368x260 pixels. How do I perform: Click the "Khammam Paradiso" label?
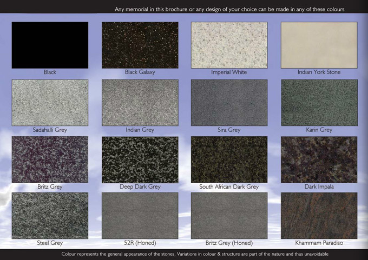pos(319,243)
